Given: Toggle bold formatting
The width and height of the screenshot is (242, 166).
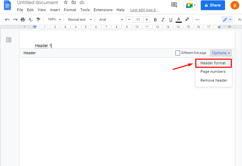Looking at the screenshot, I should pyautogui.click(x=155, y=20).
